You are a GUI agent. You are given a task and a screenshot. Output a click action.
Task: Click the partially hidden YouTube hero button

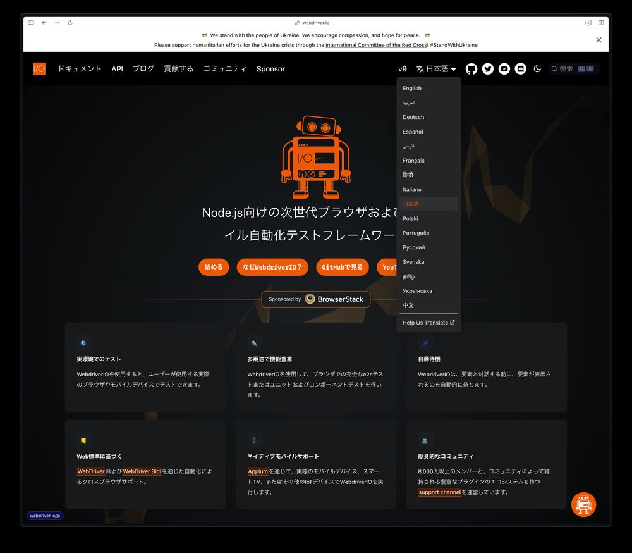[387, 267]
